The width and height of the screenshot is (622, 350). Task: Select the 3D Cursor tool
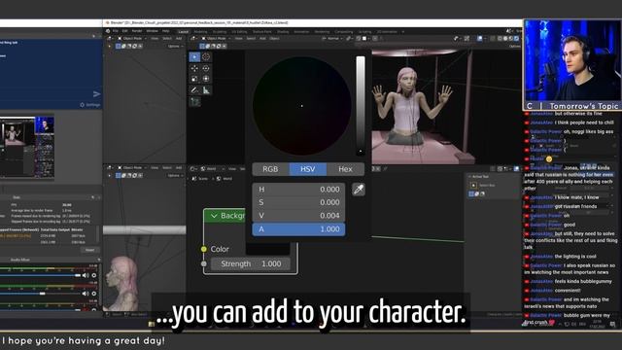(x=206, y=57)
